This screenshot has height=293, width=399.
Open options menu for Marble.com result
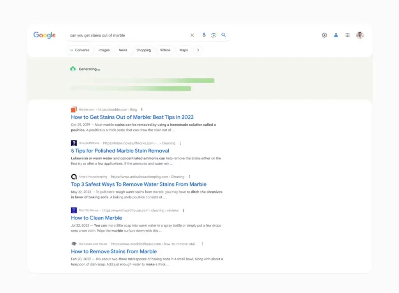(142, 110)
